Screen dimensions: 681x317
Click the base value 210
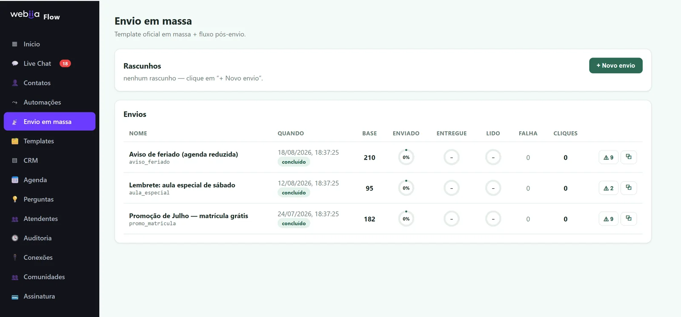(x=369, y=158)
